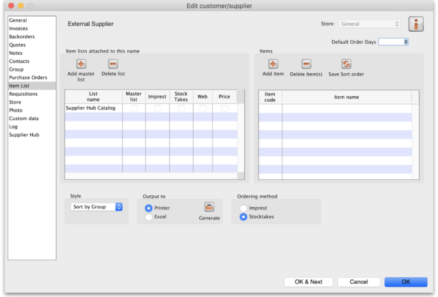Tick Imprest checkbox for Supplier Hub Catalog
The image size is (438, 297).
point(158,109)
